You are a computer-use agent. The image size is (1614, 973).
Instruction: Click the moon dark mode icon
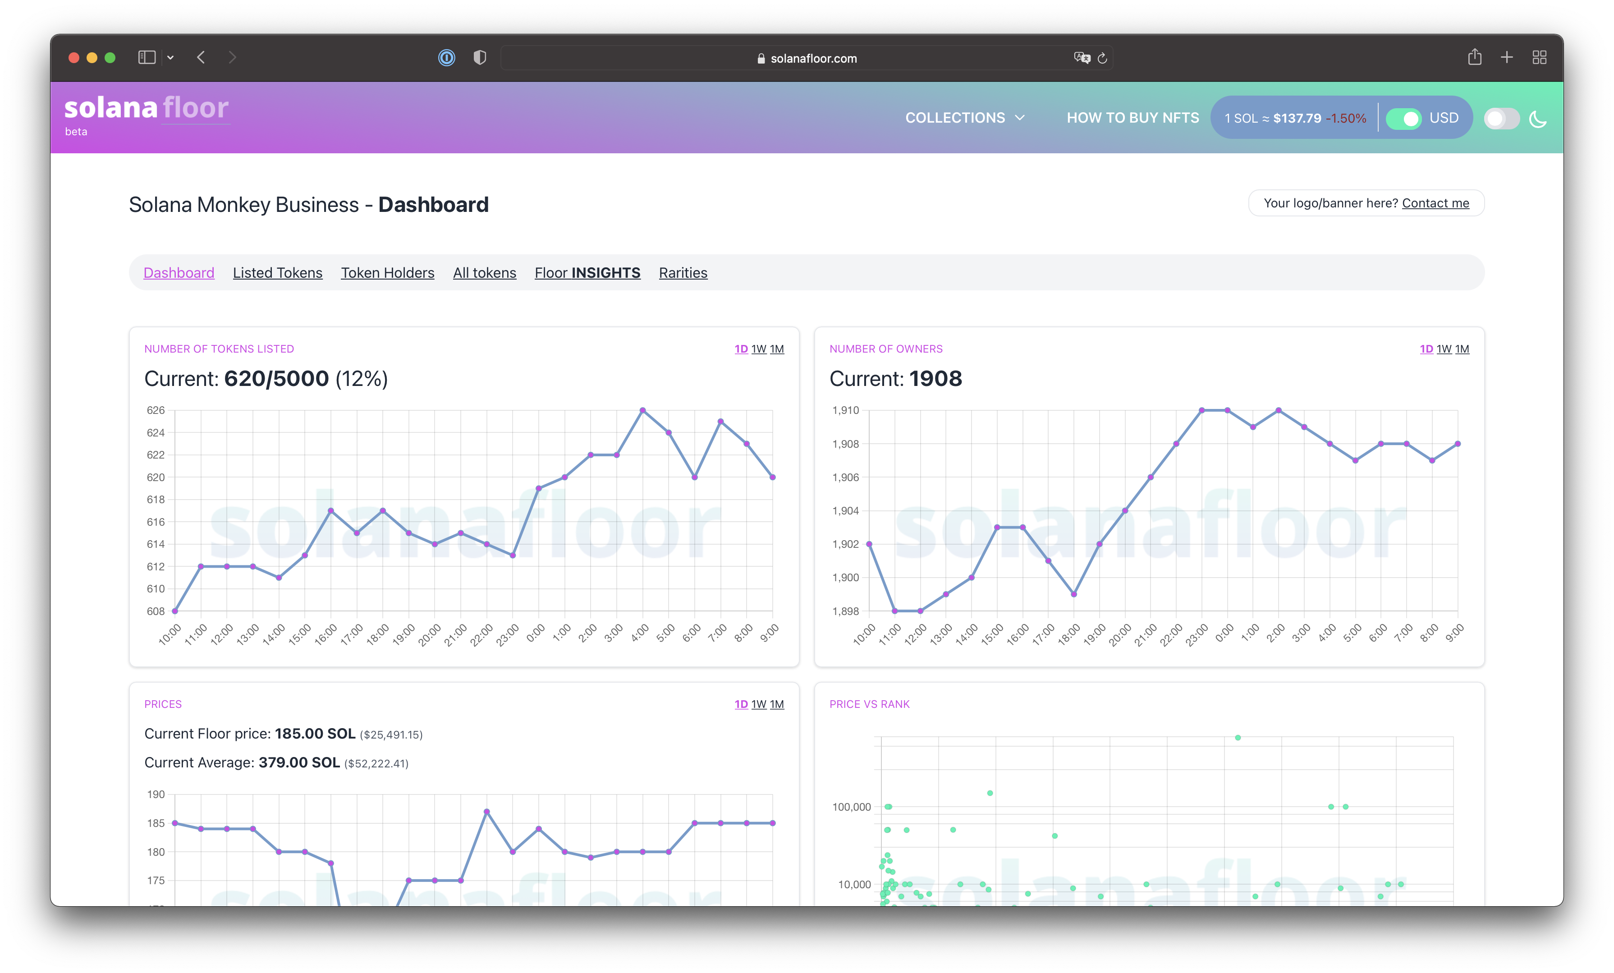1537,119
